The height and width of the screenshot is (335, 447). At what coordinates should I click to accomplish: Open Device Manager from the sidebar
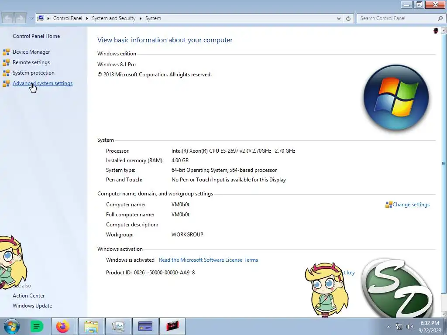(x=31, y=52)
